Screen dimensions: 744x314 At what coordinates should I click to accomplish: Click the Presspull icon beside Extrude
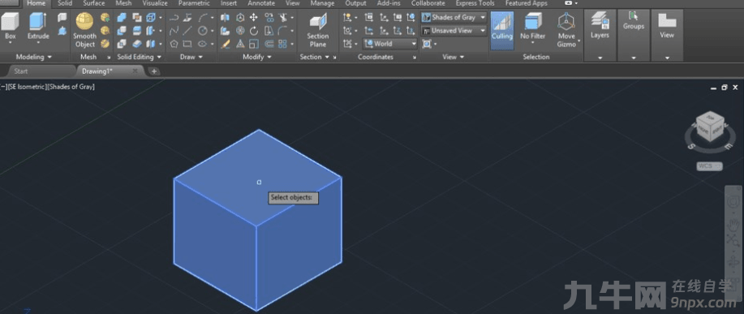[x=62, y=31]
